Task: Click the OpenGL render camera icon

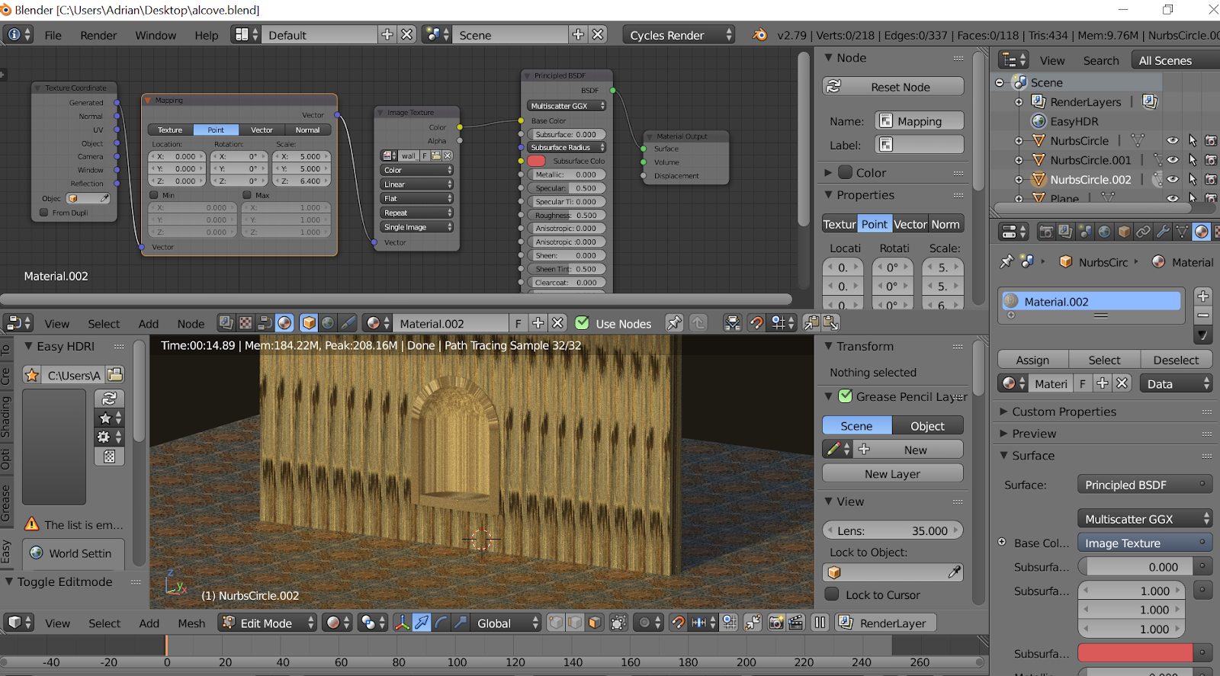Action: [776, 623]
